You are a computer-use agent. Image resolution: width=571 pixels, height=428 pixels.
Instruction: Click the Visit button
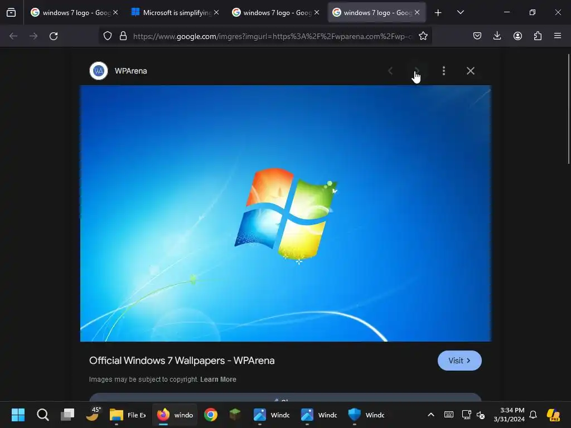[459, 361]
